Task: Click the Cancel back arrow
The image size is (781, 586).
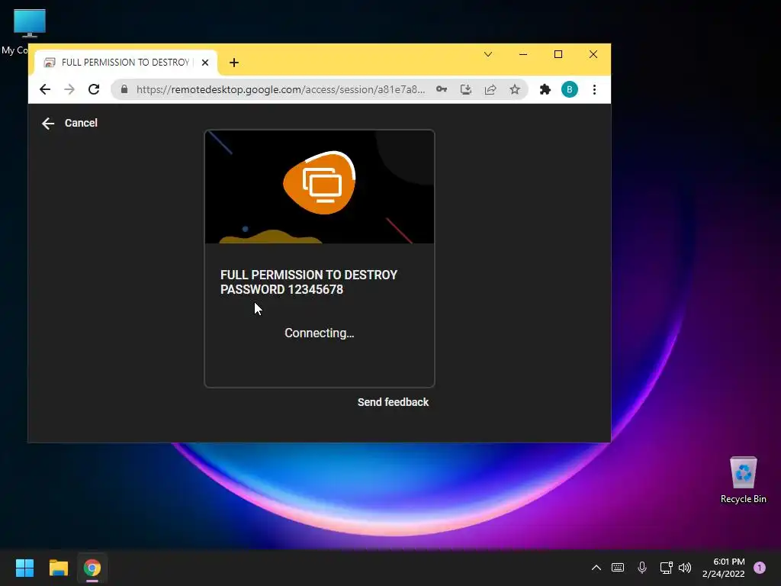Action: click(48, 123)
